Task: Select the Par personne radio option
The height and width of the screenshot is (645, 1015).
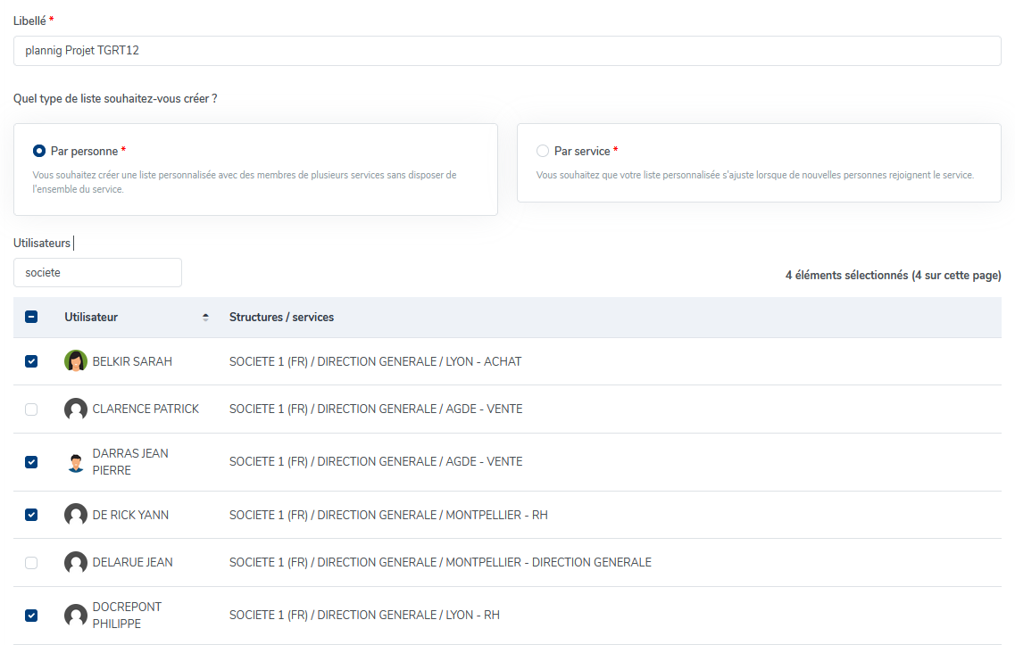Action: point(39,151)
